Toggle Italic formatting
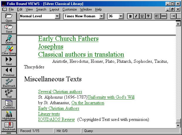This screenshot has height=135, width=182. tap(136, 16)
